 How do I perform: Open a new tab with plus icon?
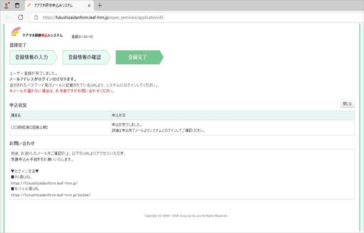100,5
